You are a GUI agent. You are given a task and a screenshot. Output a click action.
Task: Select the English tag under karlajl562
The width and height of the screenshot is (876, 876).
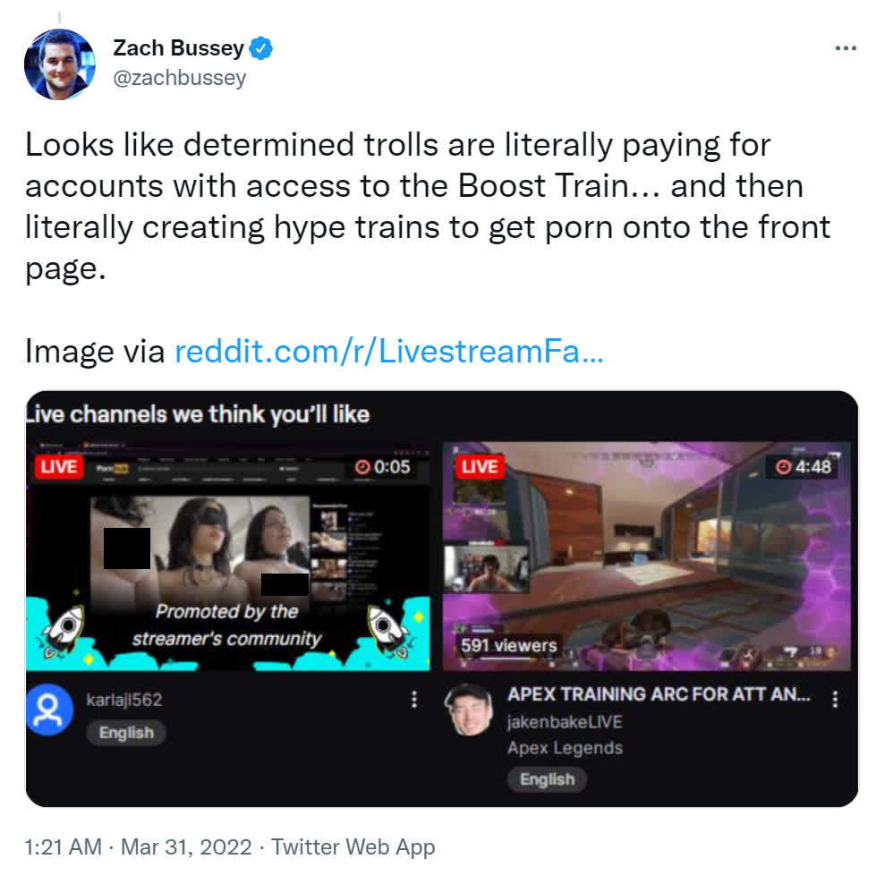click(x=126, y=733)
